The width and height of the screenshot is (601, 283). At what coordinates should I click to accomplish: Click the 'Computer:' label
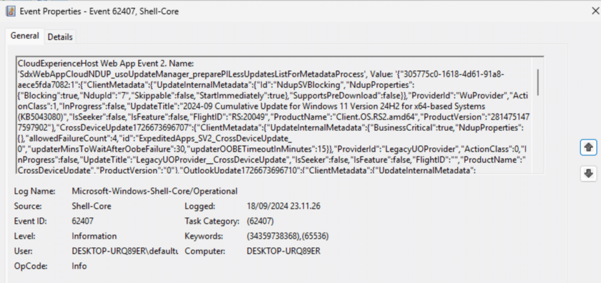point(205,251)
